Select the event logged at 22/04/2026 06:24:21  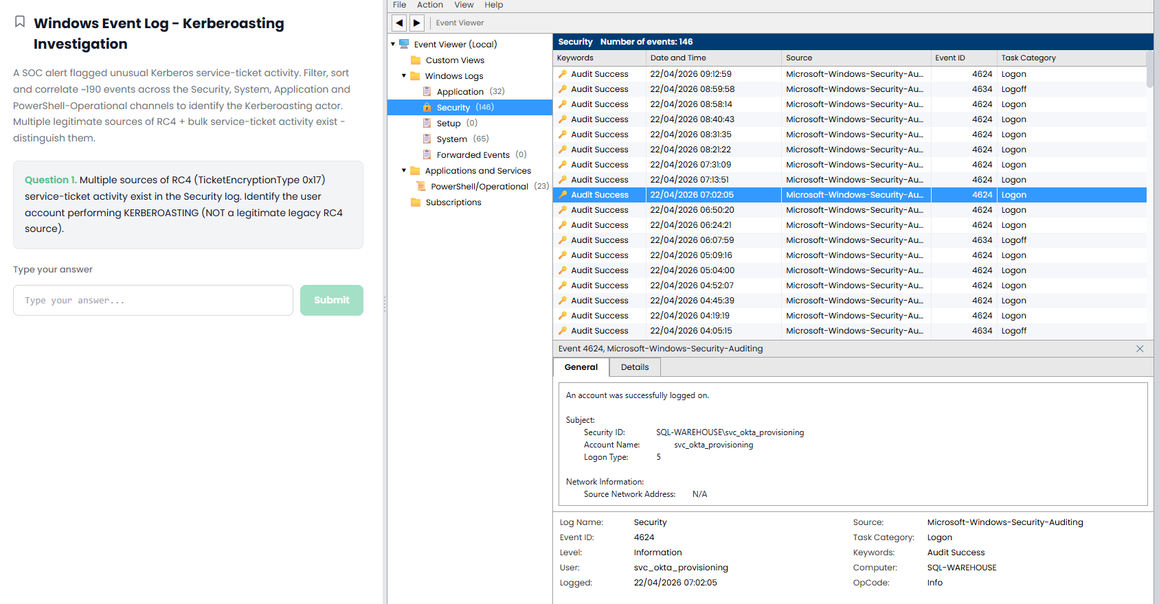850,225
